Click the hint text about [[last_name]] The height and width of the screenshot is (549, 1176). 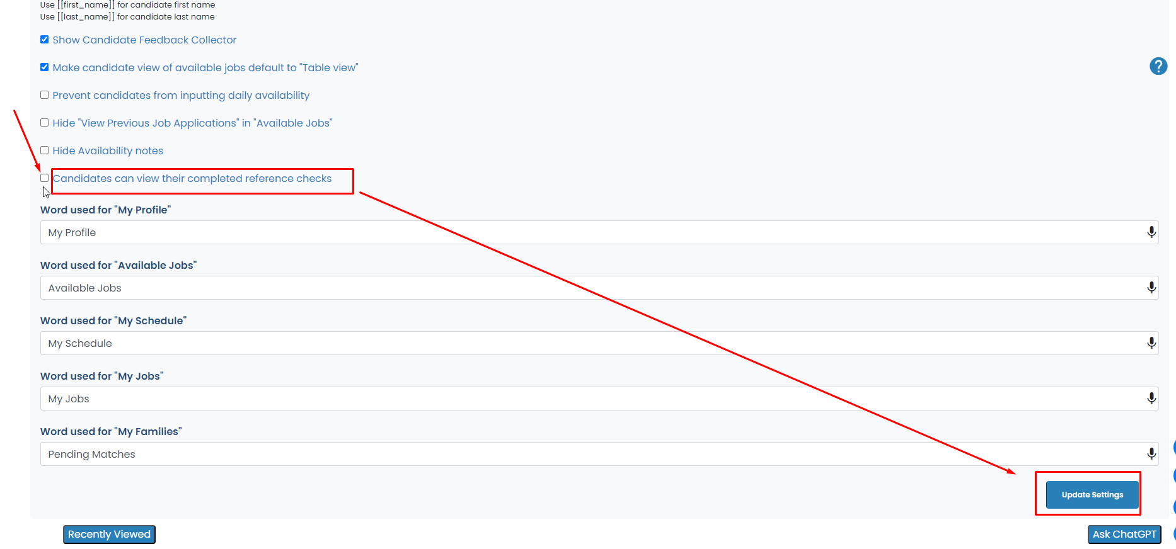(127, 17)
